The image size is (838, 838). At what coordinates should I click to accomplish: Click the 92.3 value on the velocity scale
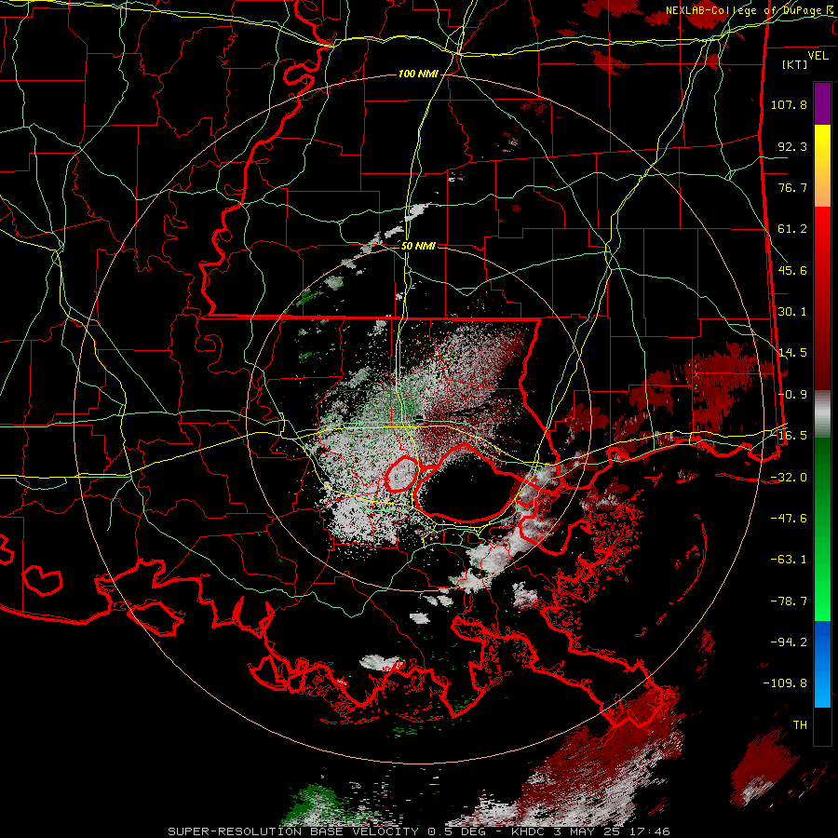[x=792, y=146]
